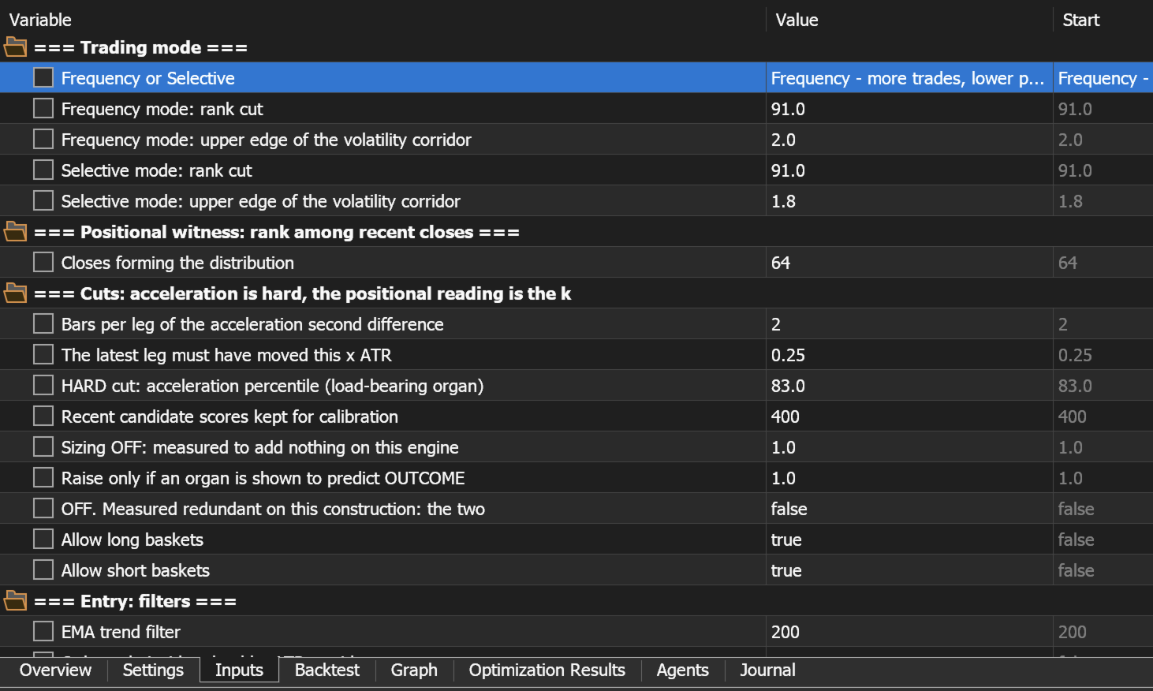Click the Positional witness group folder icon
Image resolution: width=1153 pixels, height=691 pixels.
15,232
